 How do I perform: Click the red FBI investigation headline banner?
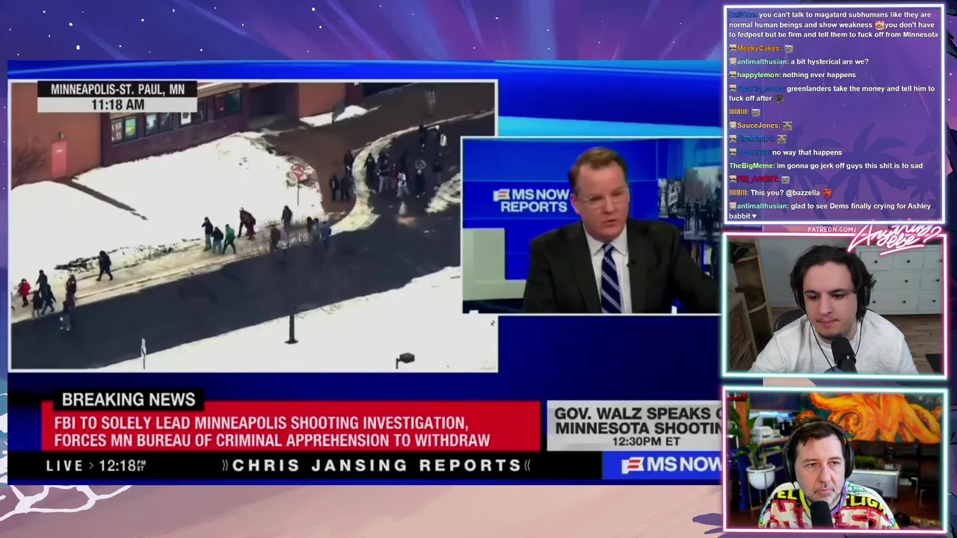[x=291, y=427]
